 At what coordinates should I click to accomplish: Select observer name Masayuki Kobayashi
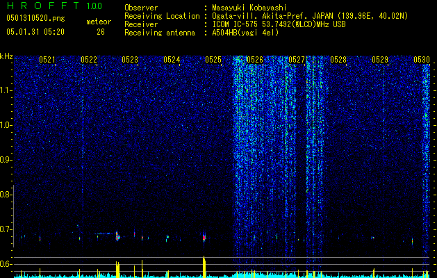tap(249, 8)
